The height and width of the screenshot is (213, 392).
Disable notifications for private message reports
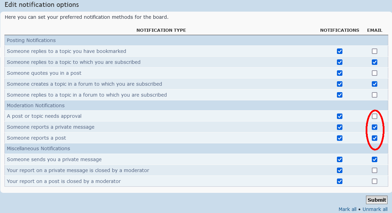tap(340, 127)
